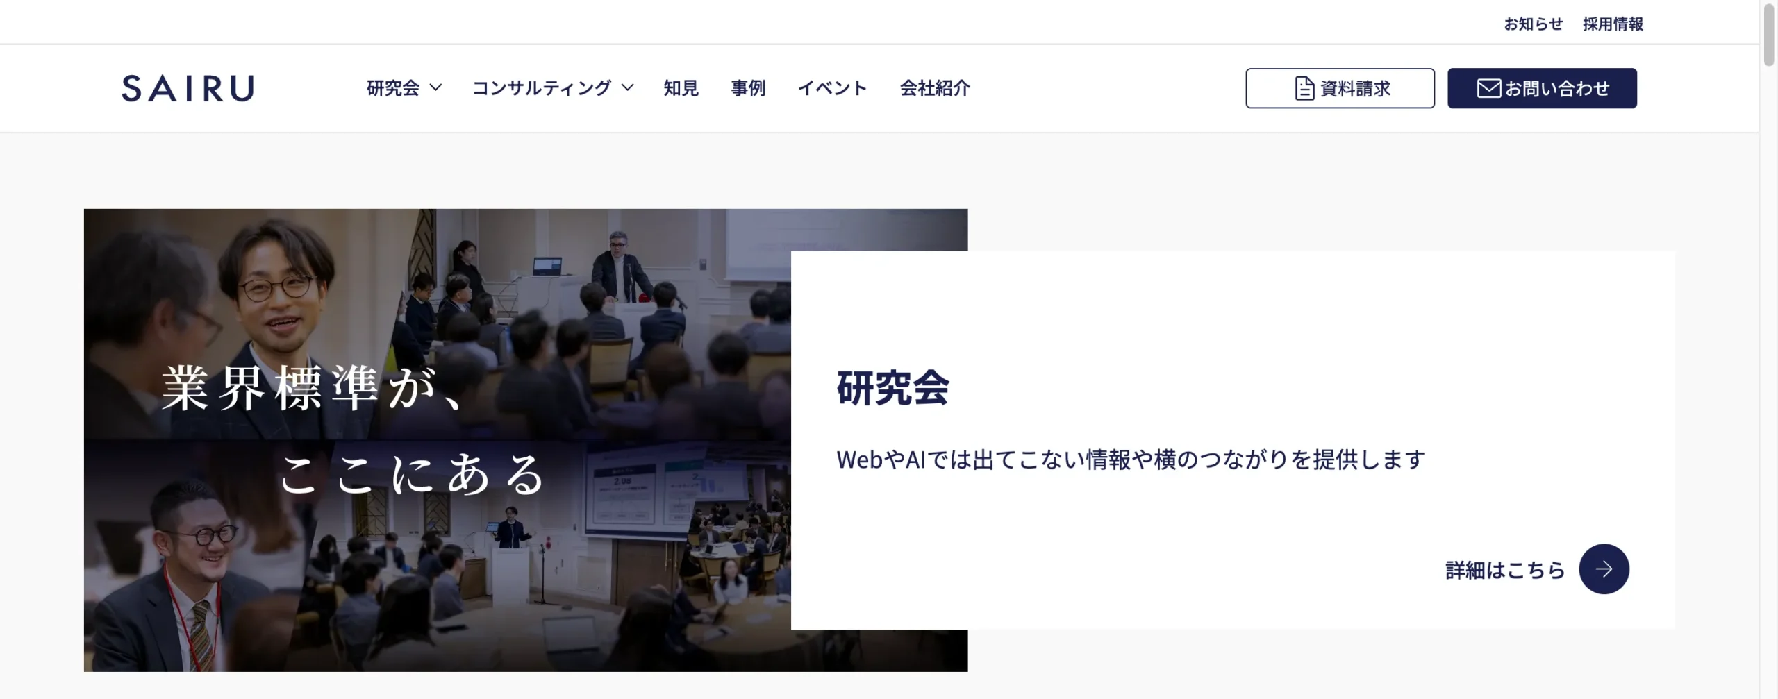Click the envelope icon in お問い合わせ button
Screen dimensions: 1778x699
[1488, 88]
